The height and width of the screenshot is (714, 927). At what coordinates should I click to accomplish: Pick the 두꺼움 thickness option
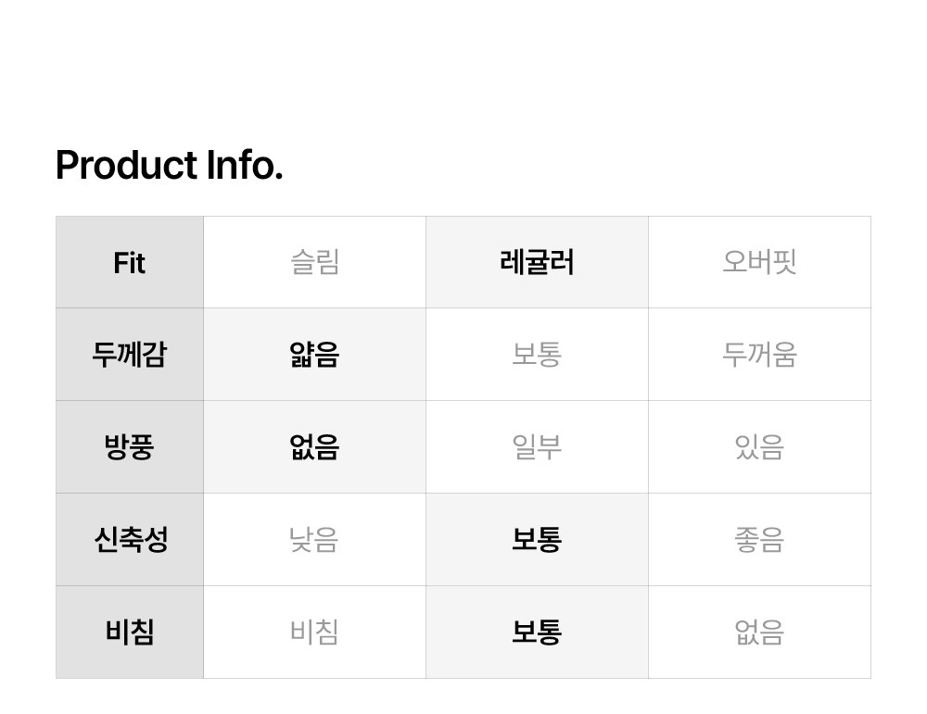click(759, 355)
